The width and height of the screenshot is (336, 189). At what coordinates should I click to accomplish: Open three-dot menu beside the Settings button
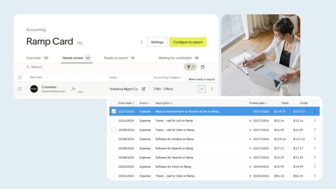(141, 42)
